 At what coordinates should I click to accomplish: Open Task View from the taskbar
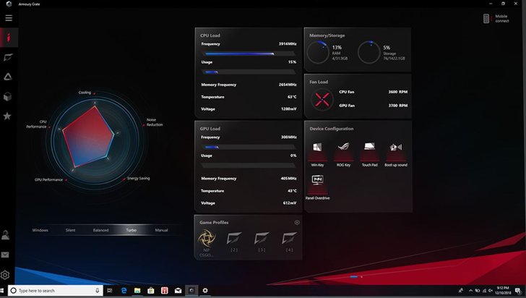click(x=110, y=291)
